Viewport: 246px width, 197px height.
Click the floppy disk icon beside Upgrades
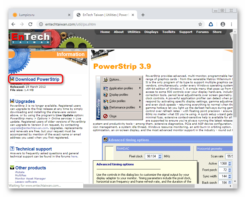12,101
